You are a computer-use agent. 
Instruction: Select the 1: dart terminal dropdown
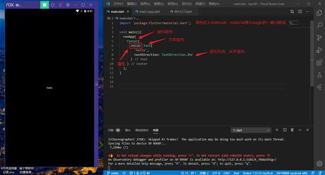[251, 130]
